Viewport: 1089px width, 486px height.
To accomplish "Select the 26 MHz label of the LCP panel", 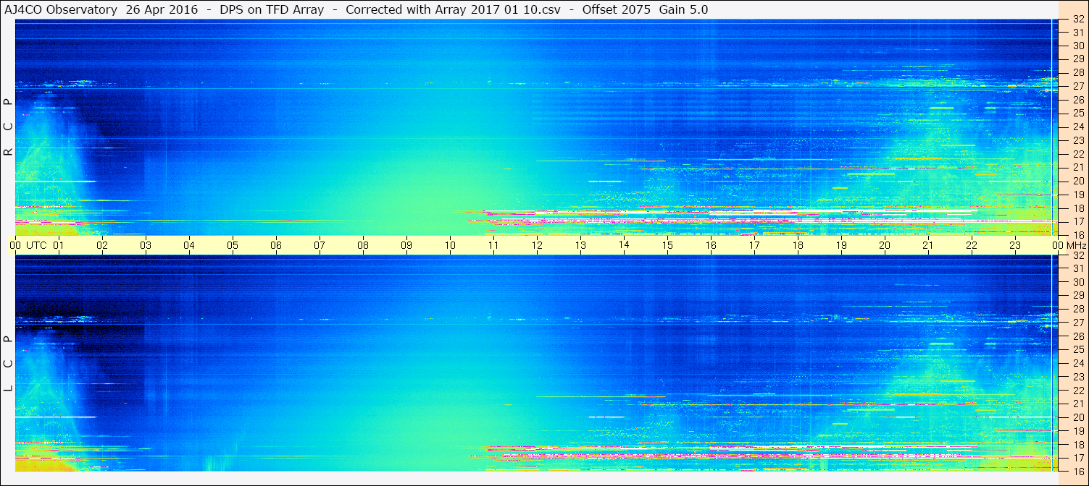I will point(1077,336).
